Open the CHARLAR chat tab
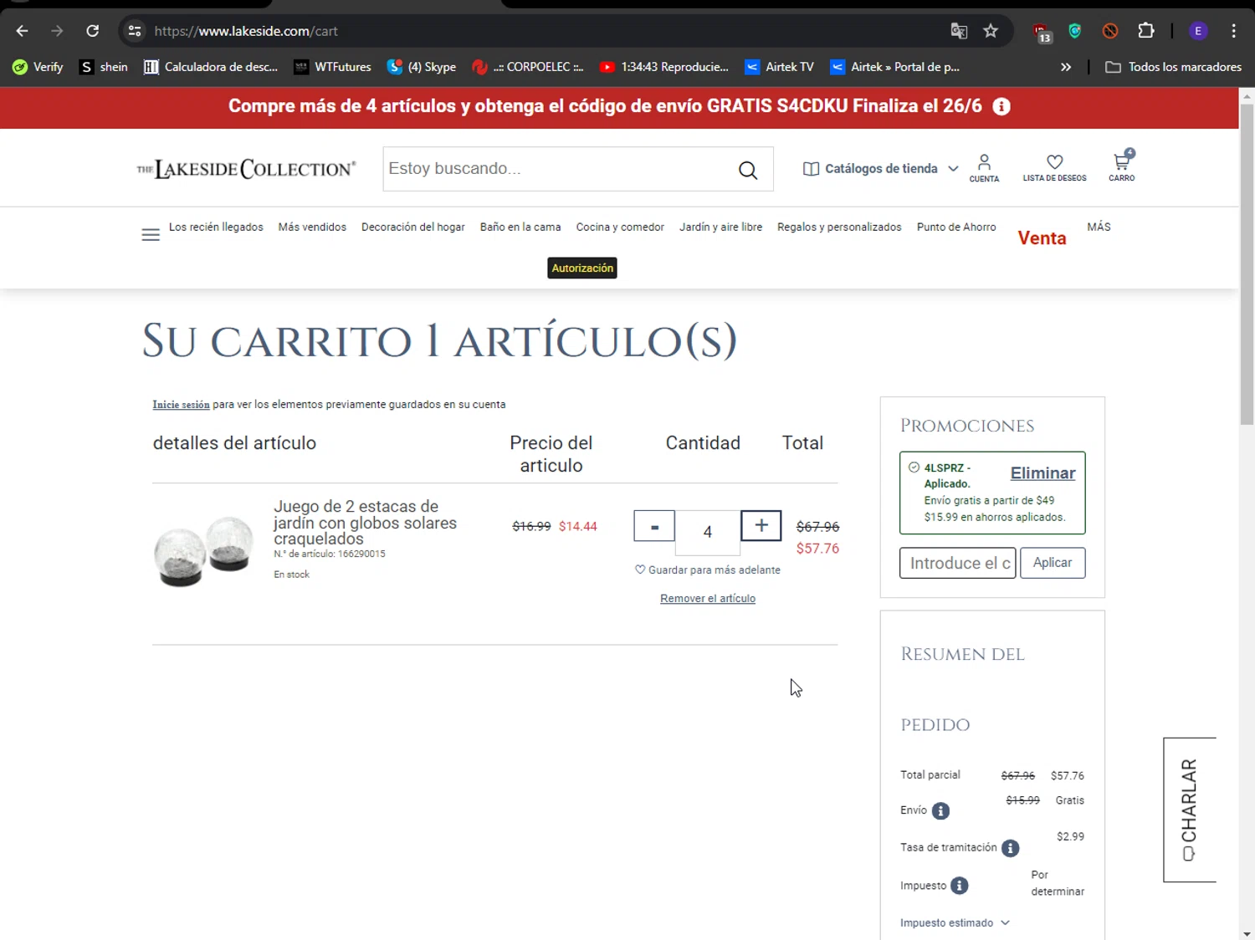This screenshot has height=940, width=1255. click(1189, 810)
